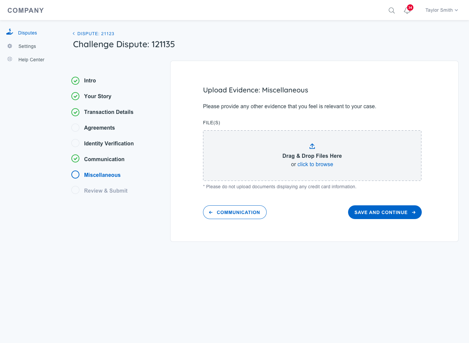
Task: Select the Agreements step circle
Action: click(x=75, y=128)
